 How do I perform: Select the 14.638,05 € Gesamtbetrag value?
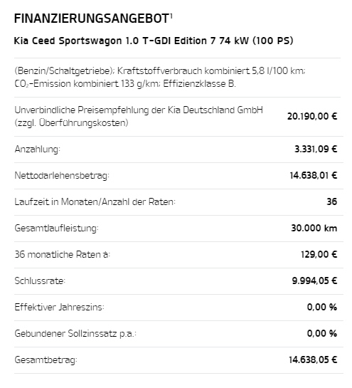point(313,360)
